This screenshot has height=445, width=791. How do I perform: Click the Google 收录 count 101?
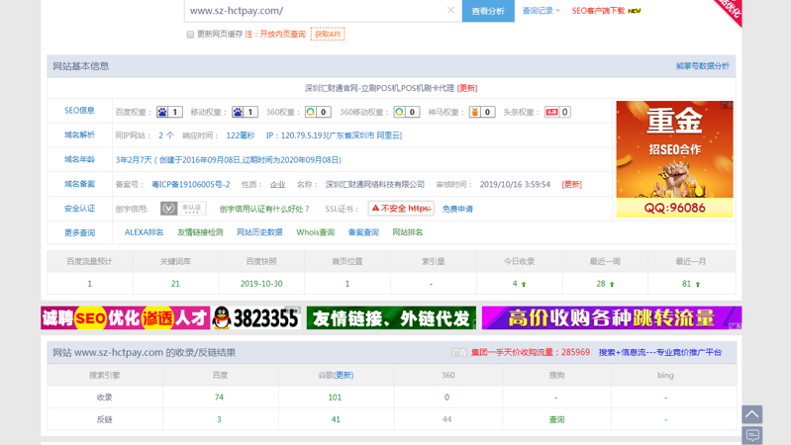pyautogui.click(x=335, y=398)
